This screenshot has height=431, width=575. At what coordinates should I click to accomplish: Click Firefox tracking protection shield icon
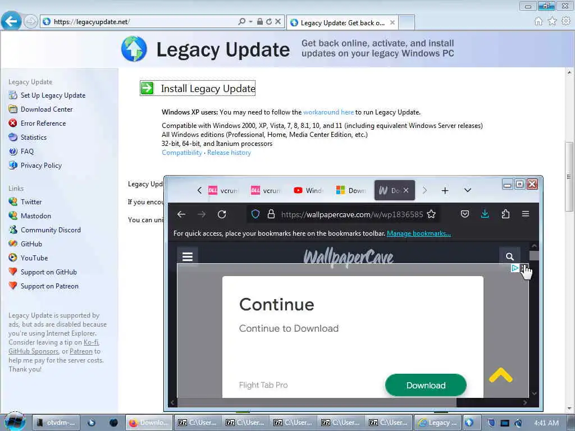click(x=255, y=214)
